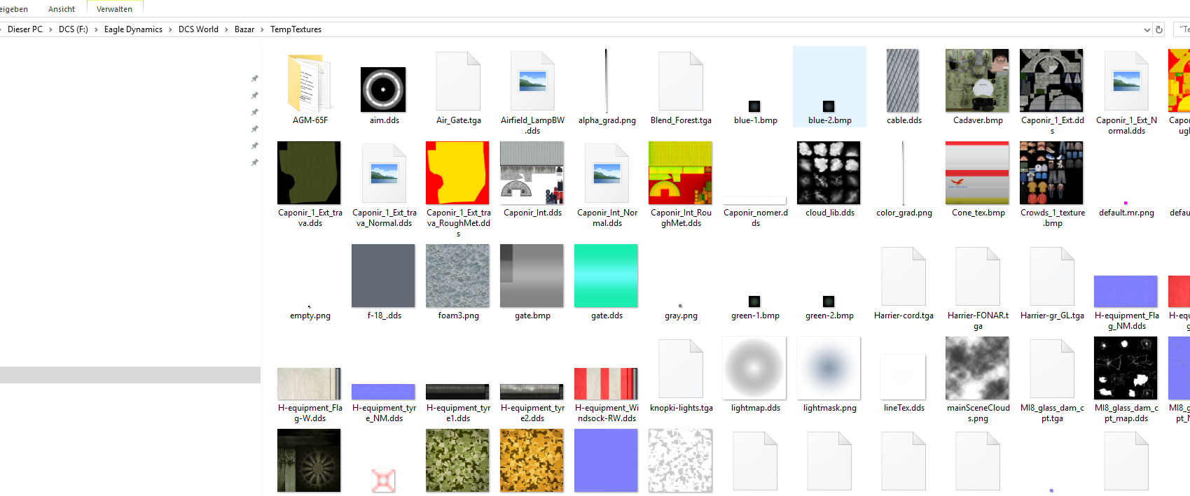Expand the chevron after Dieser PC breadcrumb
This screenshot has height=496, width=1190.
[x=50, y=29]
